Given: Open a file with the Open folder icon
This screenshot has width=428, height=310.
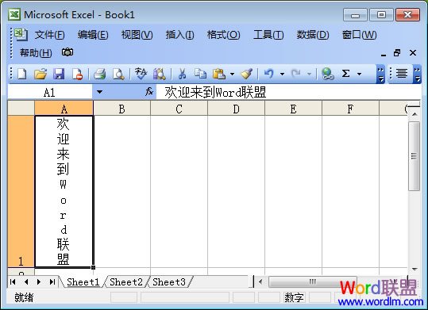Looking at the screenshot, I should 40,74.
